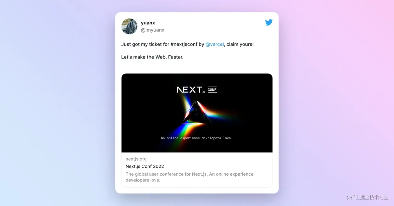Click the 'claim yours!' text
This screenshot has height=206, width=394.
(240, 44)
